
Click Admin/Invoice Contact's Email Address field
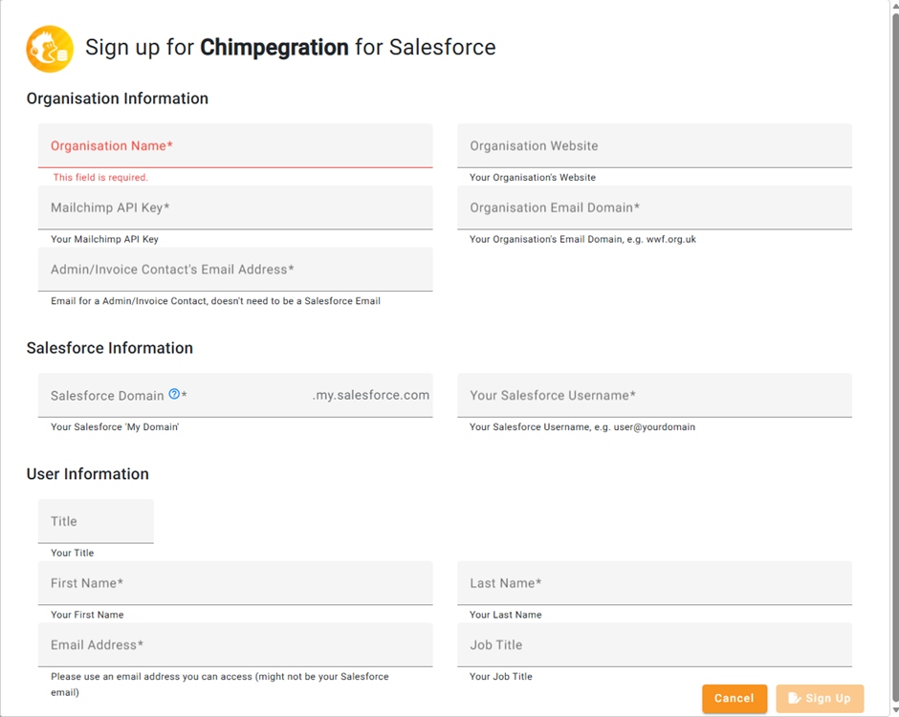pos(235,270)
